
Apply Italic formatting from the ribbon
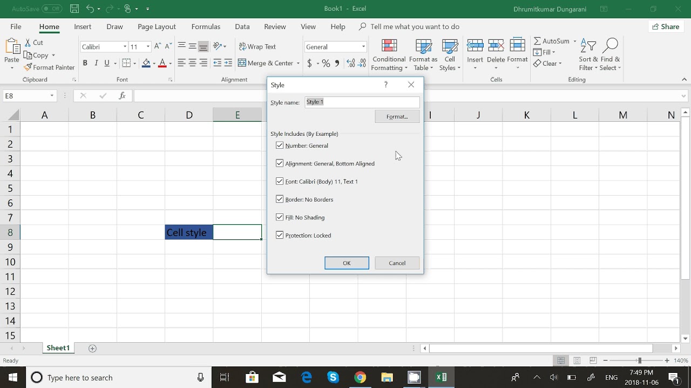point(96,63)
